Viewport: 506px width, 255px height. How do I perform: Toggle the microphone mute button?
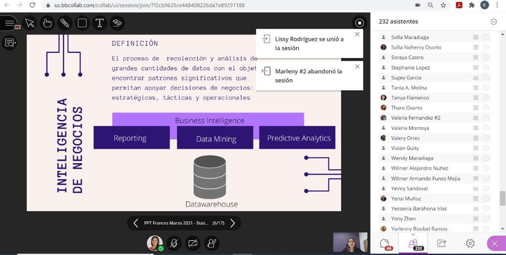pyautogui.click(x=173, y=243)
